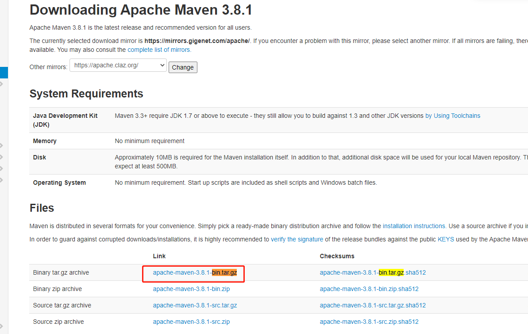The height and width of the screenshot is (334, 528).
Task: Click the 'No minimum requirement' Memory cell
Action: click(150, 141)
